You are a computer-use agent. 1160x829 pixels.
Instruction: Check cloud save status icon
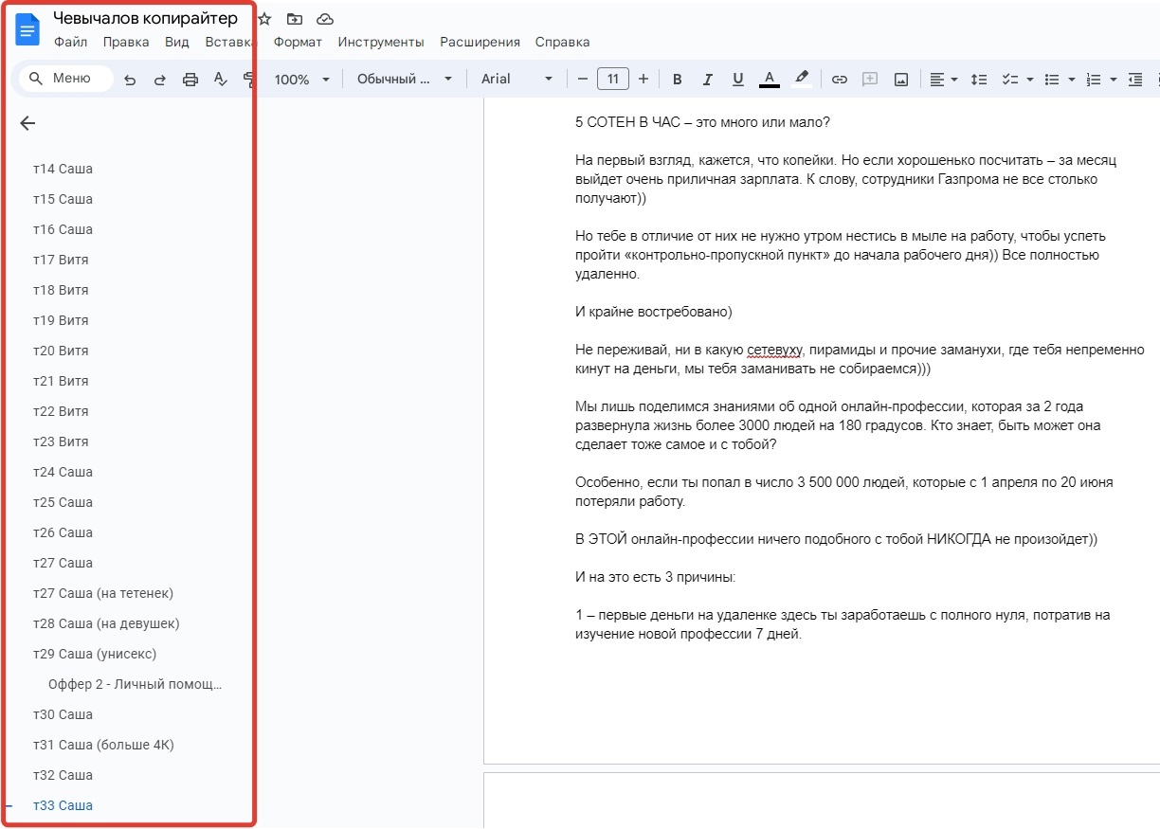coord(325,19)
